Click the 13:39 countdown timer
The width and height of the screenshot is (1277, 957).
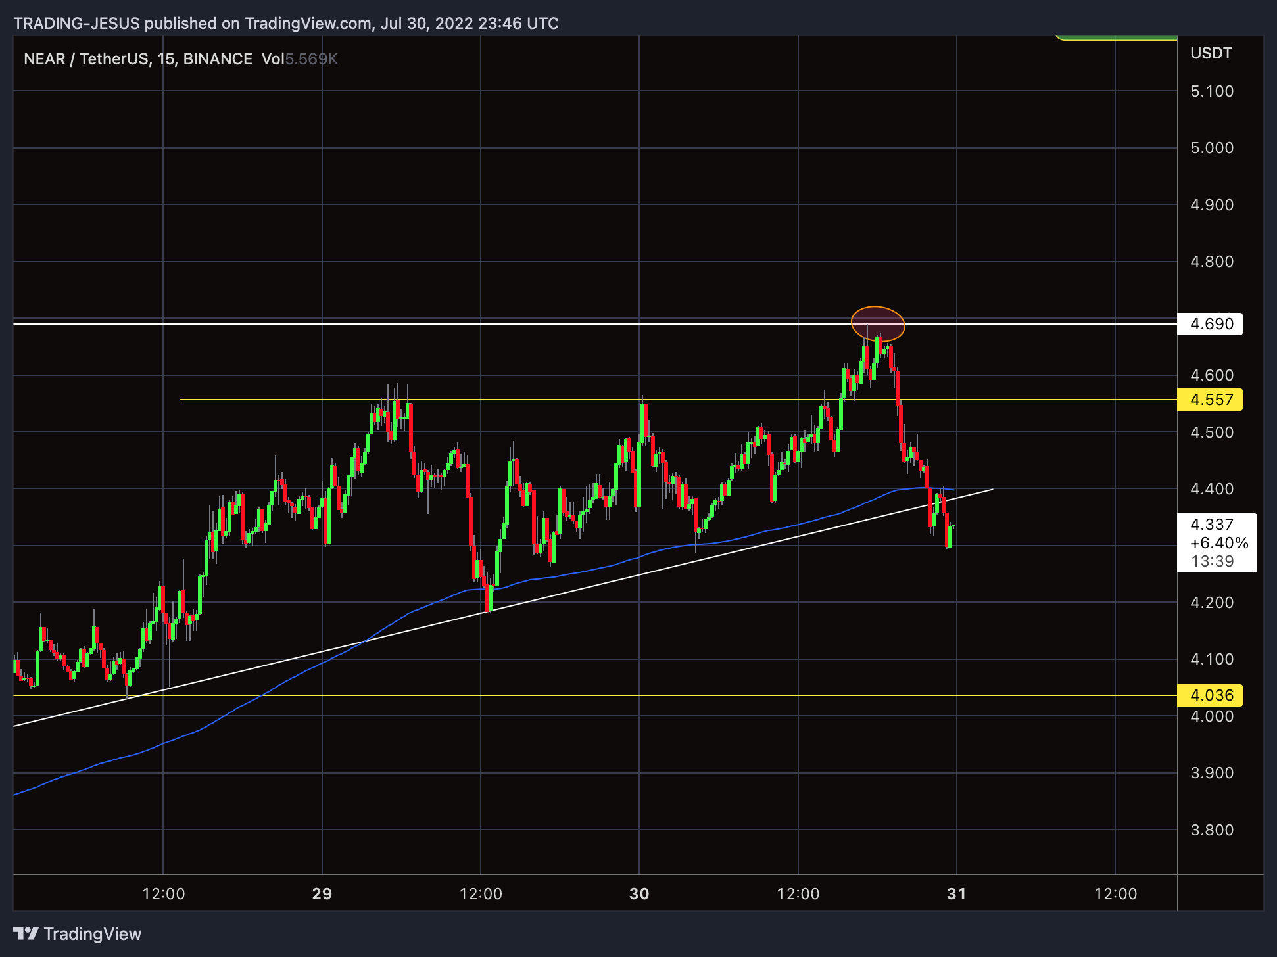click(x=1213, y=561)
